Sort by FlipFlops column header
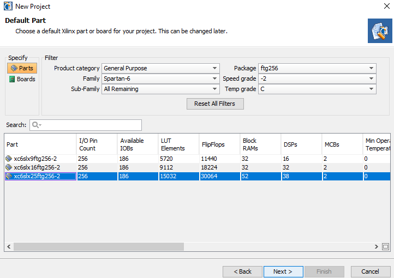 [x=219, y=144]
